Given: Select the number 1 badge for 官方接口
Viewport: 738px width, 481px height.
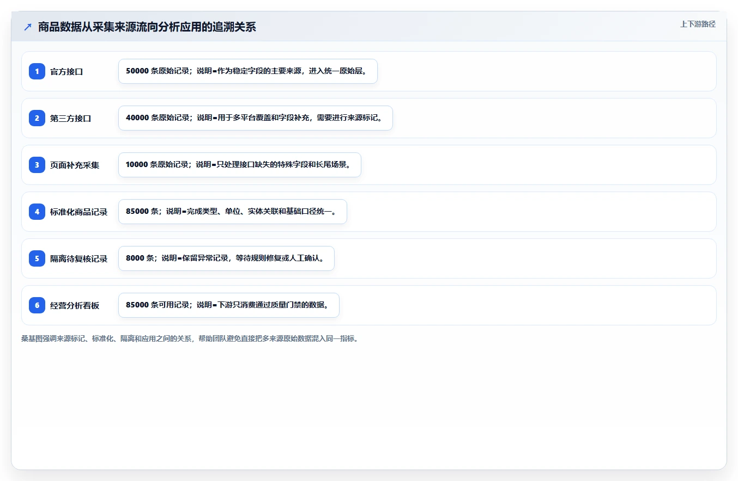Looking at the screenshot, I should tap(37, 71).
